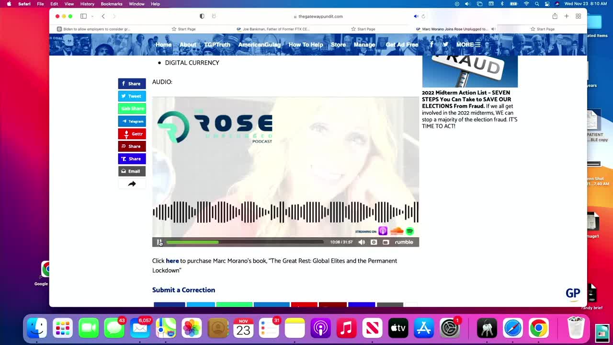The height and width of the screenshot is (345, 613).
Task: Open Google Chrome in the Dock
Action: [x=538, y=328]
